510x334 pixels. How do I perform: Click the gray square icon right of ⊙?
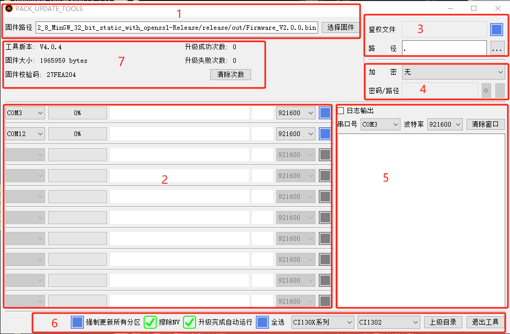coord(500,91)
